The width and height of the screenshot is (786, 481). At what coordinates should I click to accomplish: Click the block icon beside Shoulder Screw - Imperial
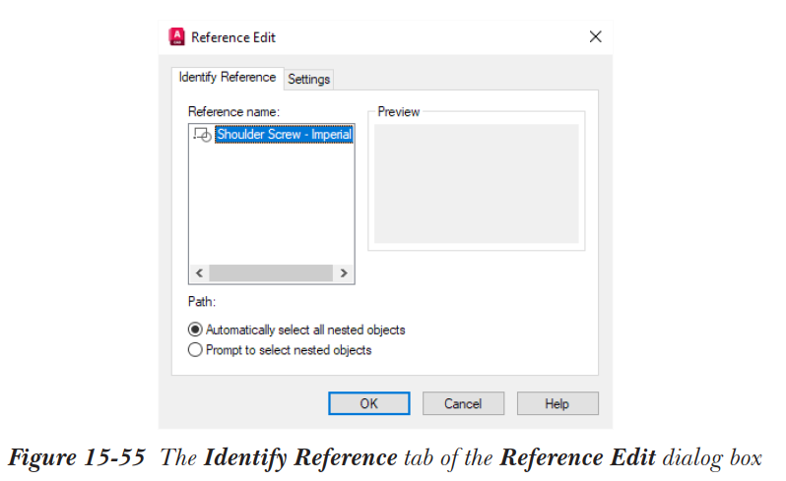click(x=203, y=135)
